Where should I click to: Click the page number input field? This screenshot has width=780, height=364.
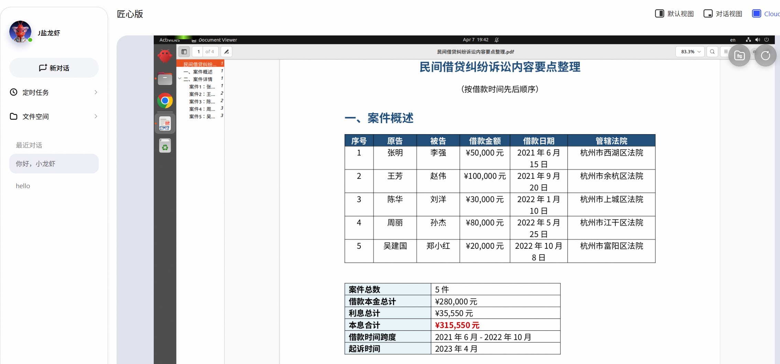pyautogui.click(x=198, y=52)
